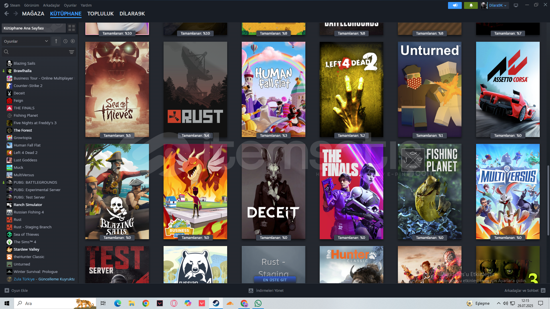This screenshot has height=309, width=550.
Task: Open the collections grid view icon
Action: pos(72,28)
